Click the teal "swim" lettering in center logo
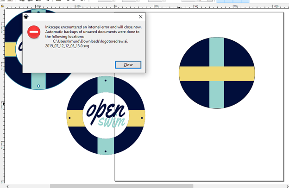 [111, 123]
